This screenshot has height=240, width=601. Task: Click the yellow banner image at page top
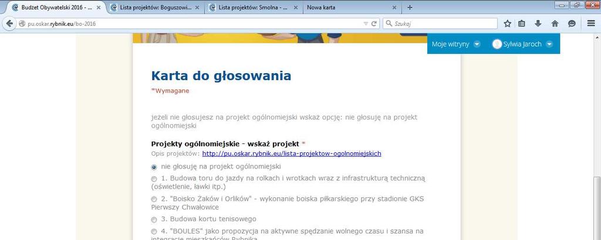pyautogui.click(x=280, y=38)
